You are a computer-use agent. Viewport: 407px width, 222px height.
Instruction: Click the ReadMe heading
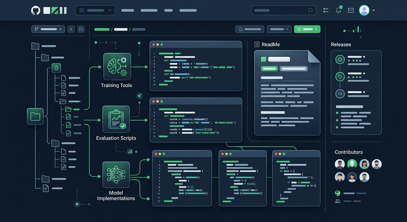click(271, 45)
